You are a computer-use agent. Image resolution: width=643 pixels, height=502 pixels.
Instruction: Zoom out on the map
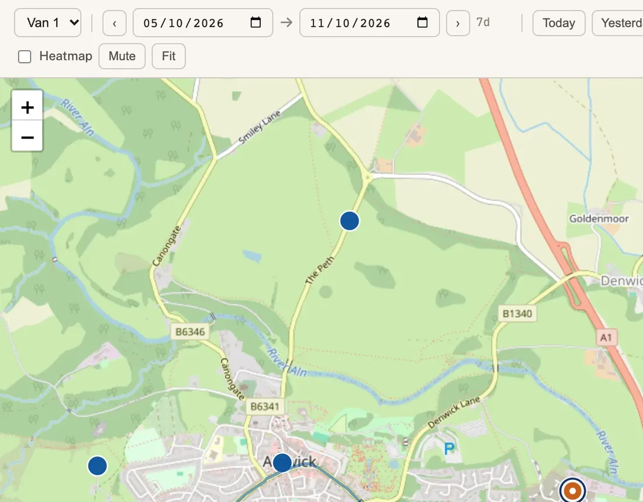tap(27, 137)
